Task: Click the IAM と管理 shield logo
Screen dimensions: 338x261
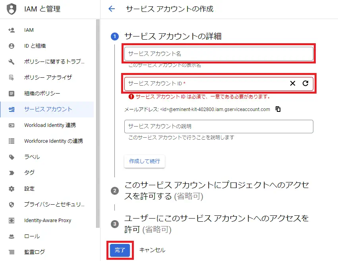Action: tap(12, 8)
